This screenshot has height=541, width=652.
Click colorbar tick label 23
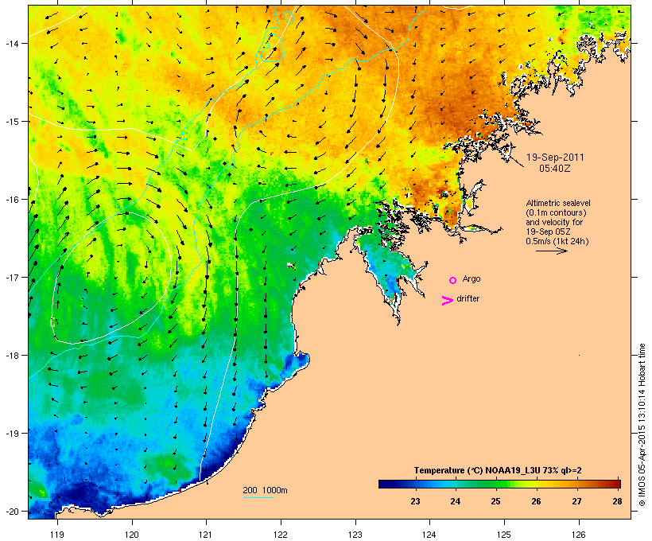pyautogui.click(x=415, y=501)
